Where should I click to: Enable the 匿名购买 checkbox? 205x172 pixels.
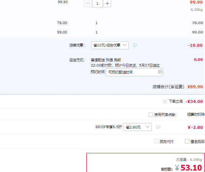pos(187,141)
